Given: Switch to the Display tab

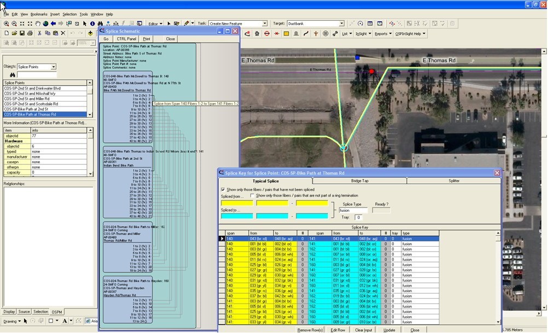Looking at the screenshot, I should click(9, 312).
